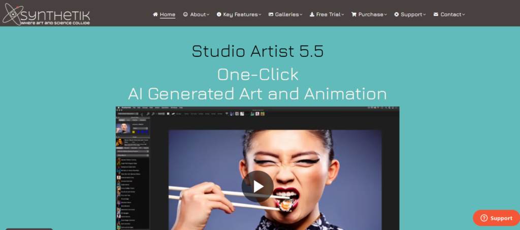Open the Contact menu label
Viewport: 520px width, 230px height.
point(451,14)
